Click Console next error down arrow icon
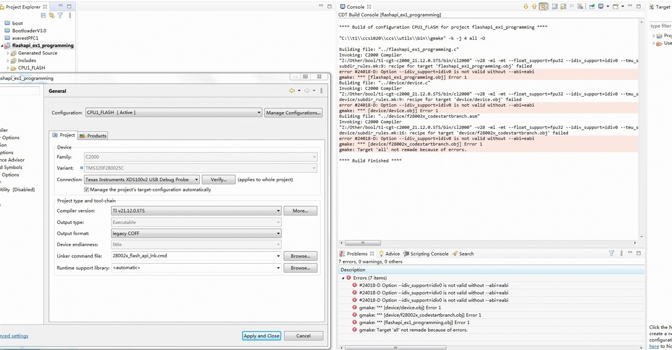This screenshot has height=350, width=672. (526, 7)
